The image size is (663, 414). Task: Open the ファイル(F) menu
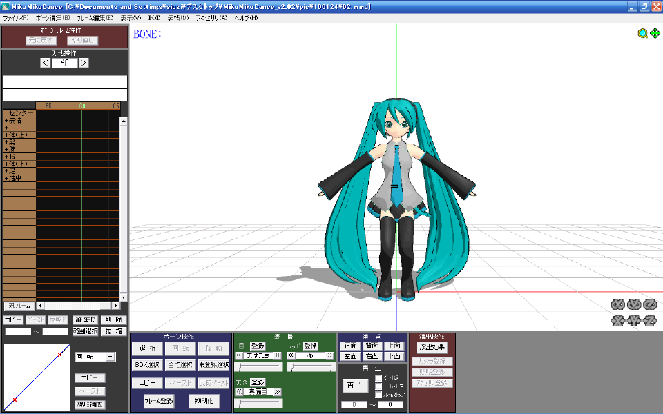click(x=16, y=18)
